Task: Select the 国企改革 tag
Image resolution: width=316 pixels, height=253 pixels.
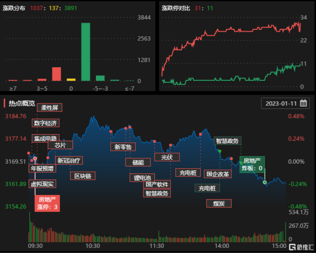Action: [218, 174]
